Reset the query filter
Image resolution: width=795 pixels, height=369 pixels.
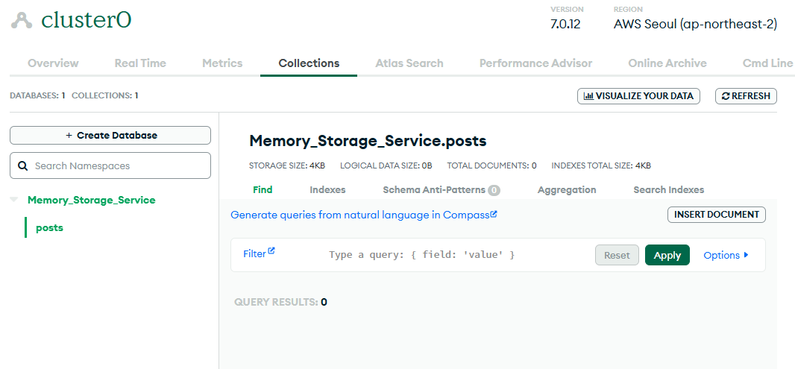[x=617, y=255]
